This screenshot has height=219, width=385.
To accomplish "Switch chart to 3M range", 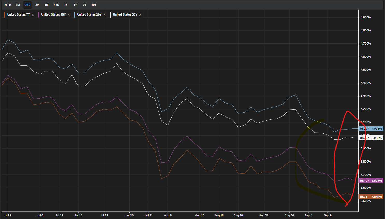I will point(37,5).
